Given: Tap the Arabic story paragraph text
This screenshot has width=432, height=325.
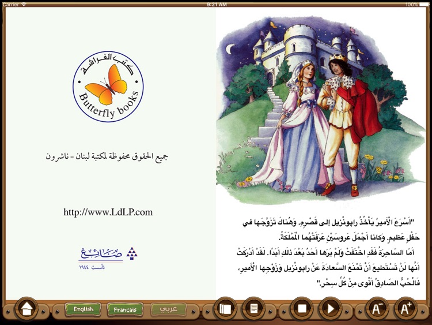Looking at the screenshot, I should pos(329,252).
